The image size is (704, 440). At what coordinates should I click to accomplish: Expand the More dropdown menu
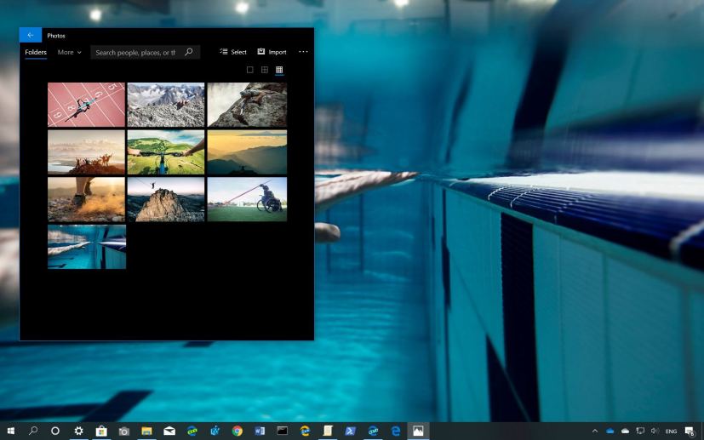click(70, 52)
